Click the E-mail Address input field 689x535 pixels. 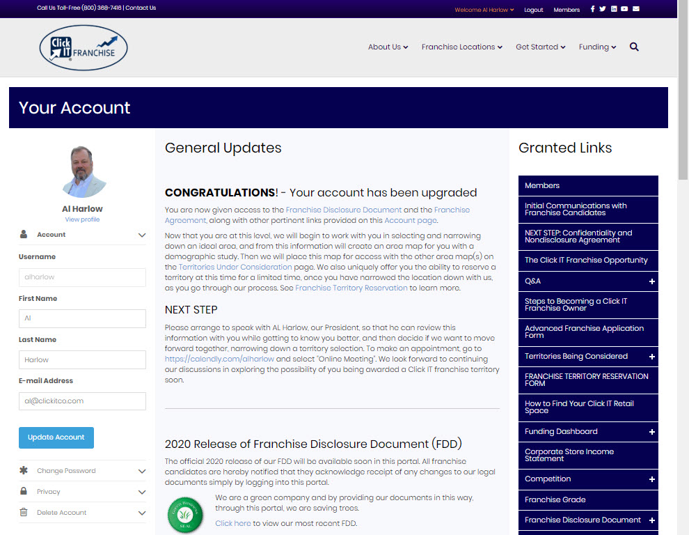tap(82, 401)
